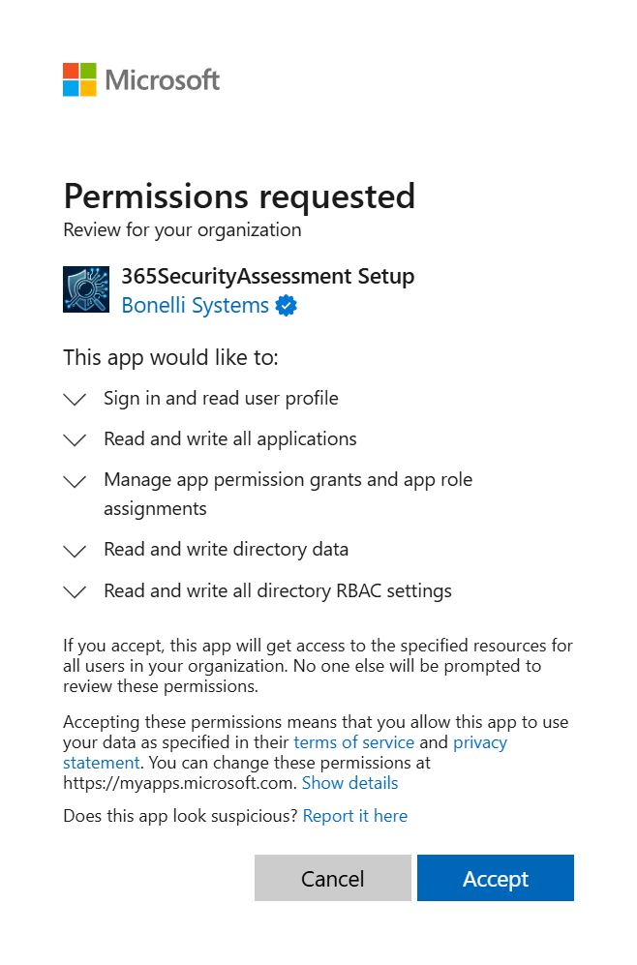
Task: Click the "Review for your organization" subtitle
Action: click(x=182, y=229)
